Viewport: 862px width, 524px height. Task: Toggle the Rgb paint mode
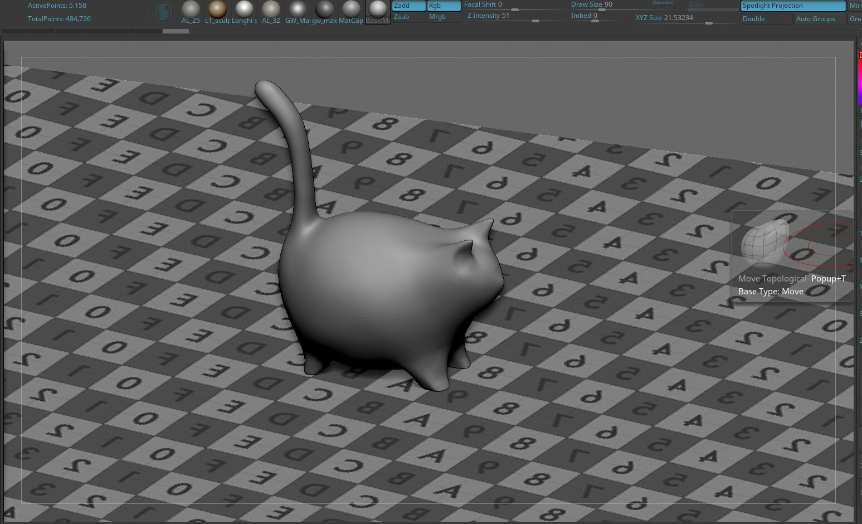[x=444, y=6]
